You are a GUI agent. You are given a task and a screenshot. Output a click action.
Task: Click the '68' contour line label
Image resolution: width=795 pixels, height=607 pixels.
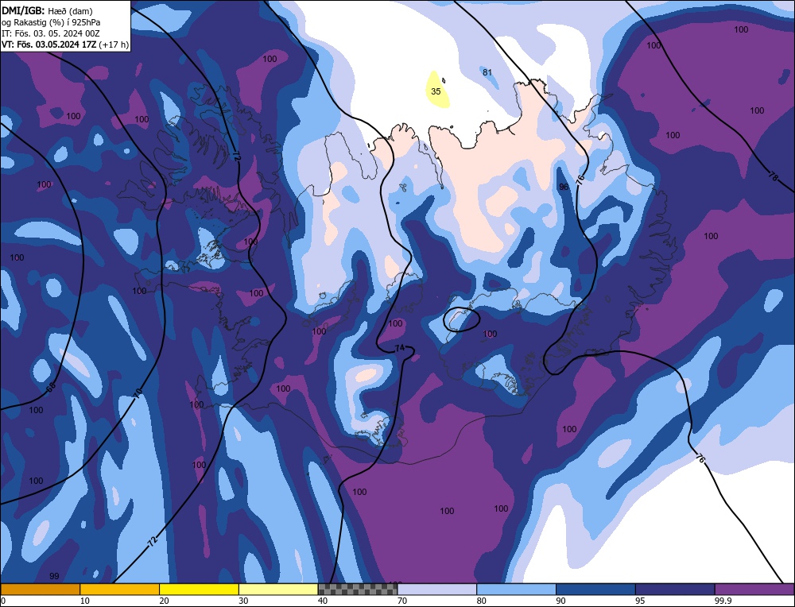(51, 388)
